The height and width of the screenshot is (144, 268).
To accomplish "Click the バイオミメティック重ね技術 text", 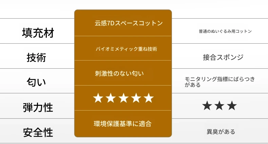I will 126,49.
